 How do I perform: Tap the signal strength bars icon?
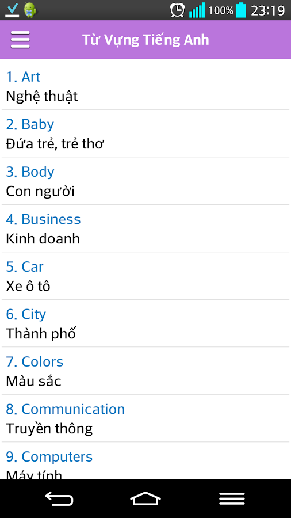click(197, 10)
